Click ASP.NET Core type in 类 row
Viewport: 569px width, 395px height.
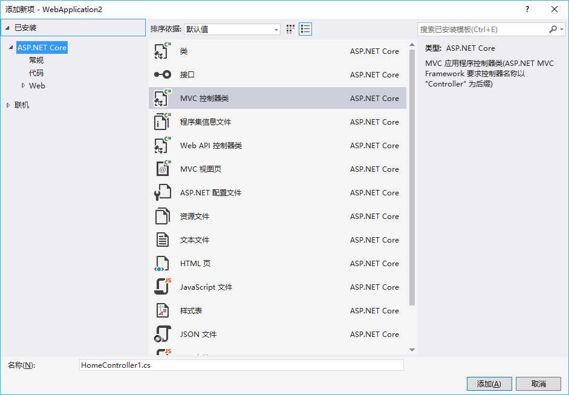click(x=374, y=51)
